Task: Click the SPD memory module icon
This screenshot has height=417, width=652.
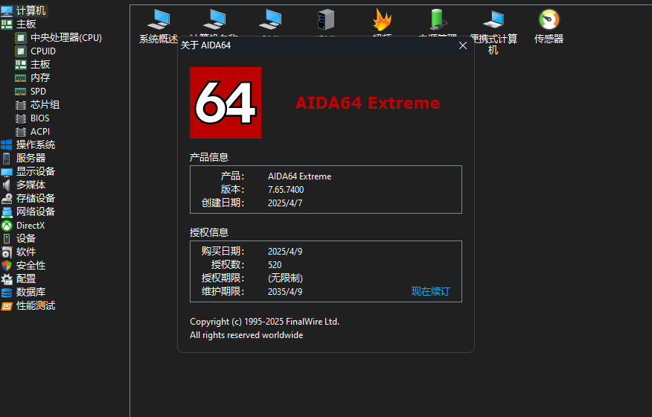Action: coord(20,91)
